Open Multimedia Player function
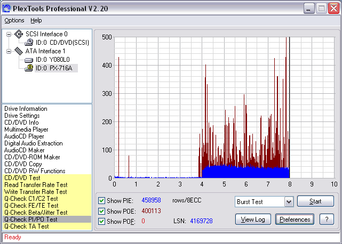Screen dimensions: 342x244 pyautogui.click(x=26, y=129)
